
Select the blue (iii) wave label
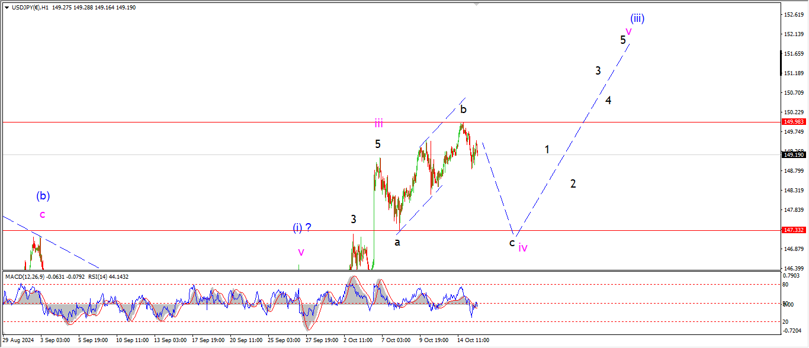click(x=637, y=18)
